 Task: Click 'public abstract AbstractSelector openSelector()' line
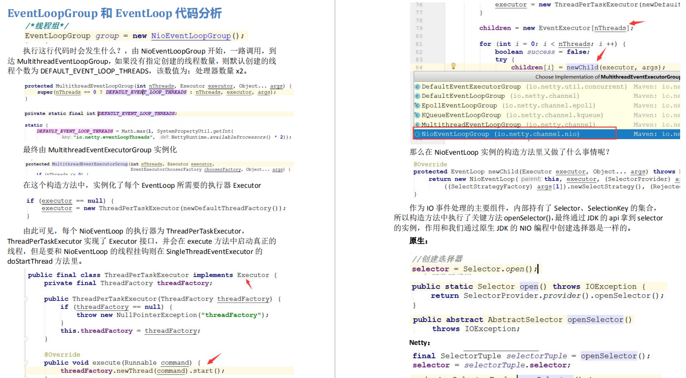click(523, 320)
